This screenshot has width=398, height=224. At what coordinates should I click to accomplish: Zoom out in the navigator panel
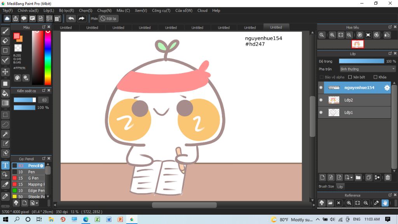point(349,35)
